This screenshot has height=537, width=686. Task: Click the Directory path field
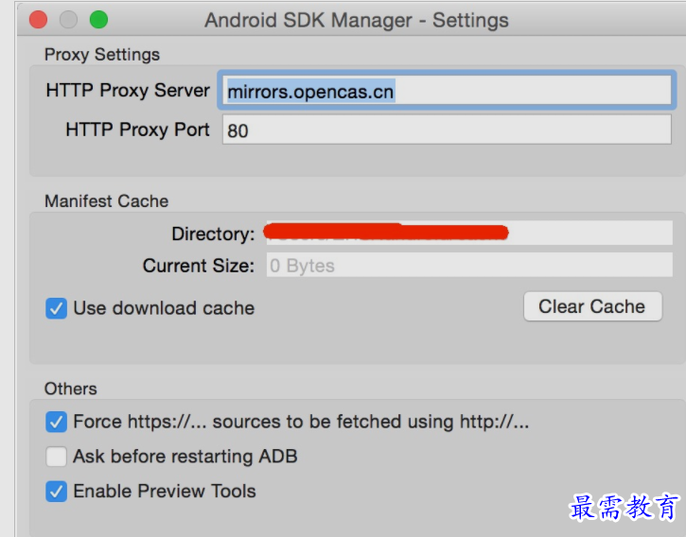[x=469, y=234]
